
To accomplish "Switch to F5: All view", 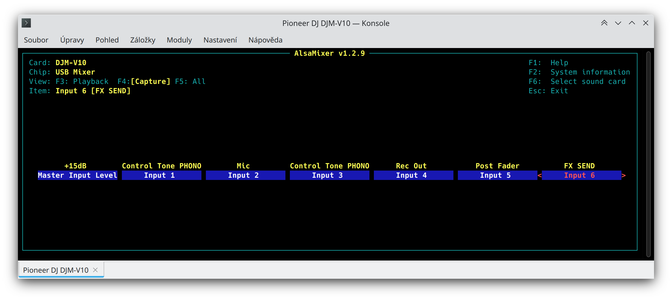I will click(x=190, y=81).
